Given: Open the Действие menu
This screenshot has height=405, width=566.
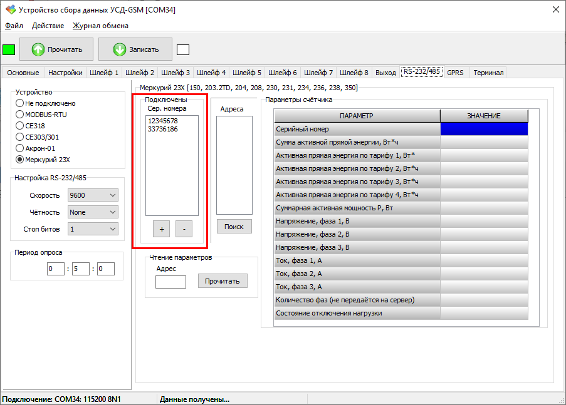Looking at the screenshot, I should (x=48, y=26).
